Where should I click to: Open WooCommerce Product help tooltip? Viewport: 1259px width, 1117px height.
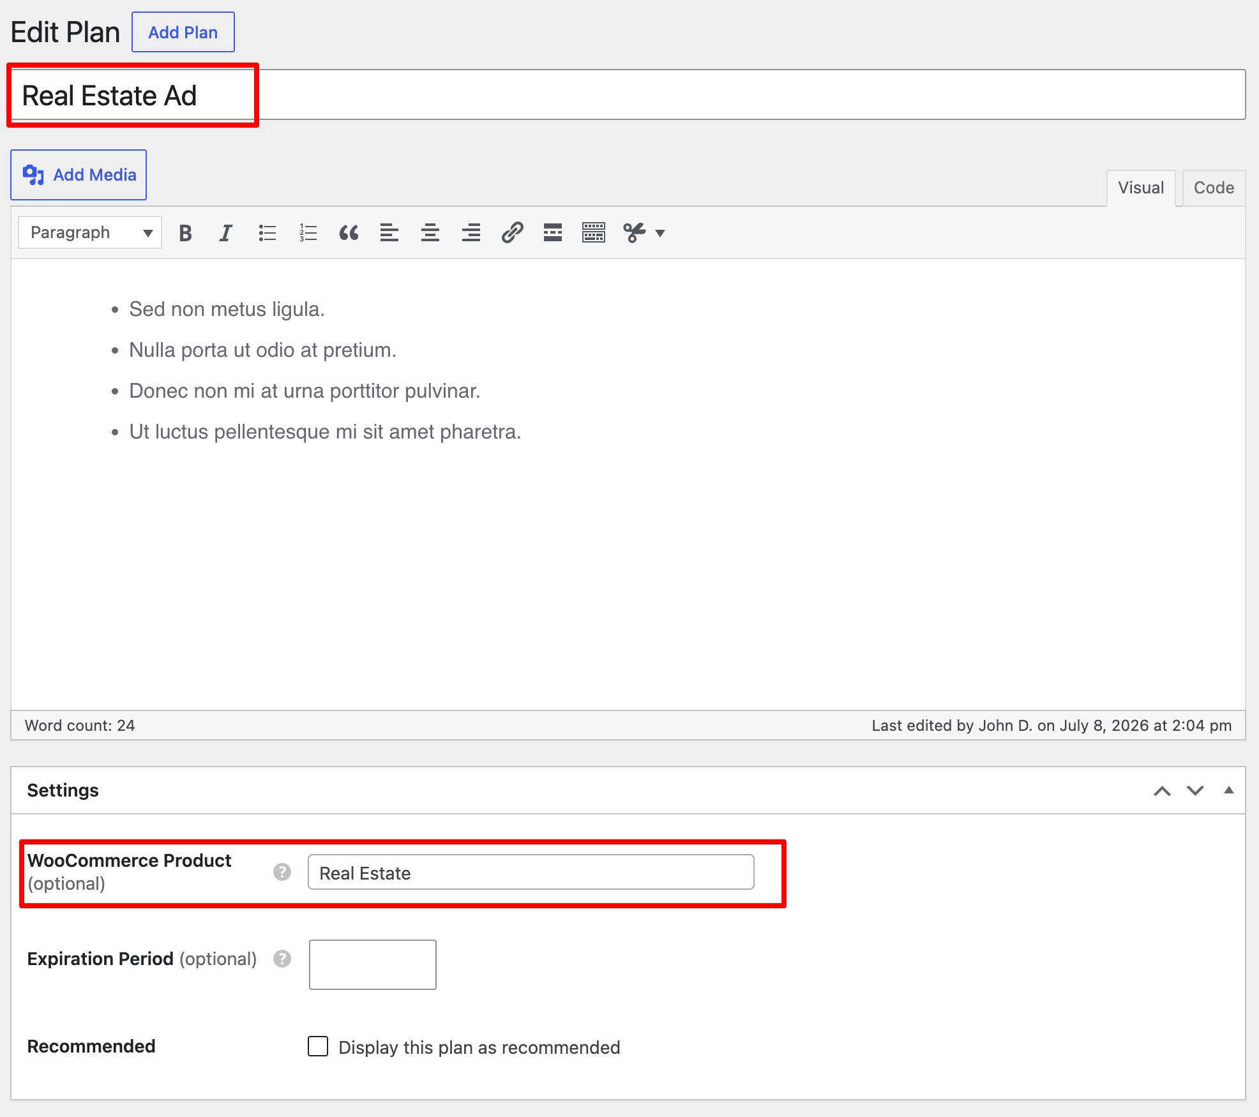(x=282, y=872)
